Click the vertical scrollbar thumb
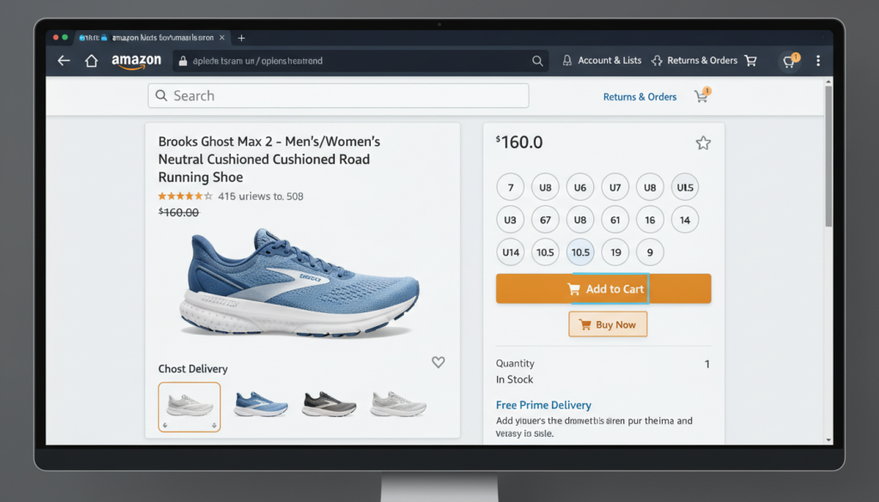Image resolution: width=879 pixels, height=502 pixels. 828,157
